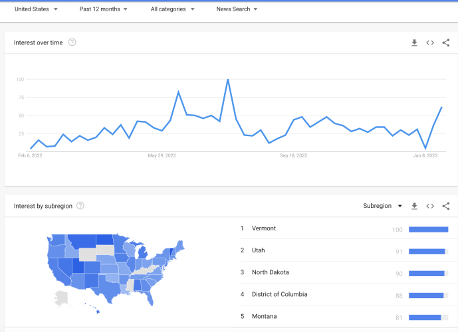Change the Past 12 months time range
Screen dimensions: 458x332
coord(104,9)
